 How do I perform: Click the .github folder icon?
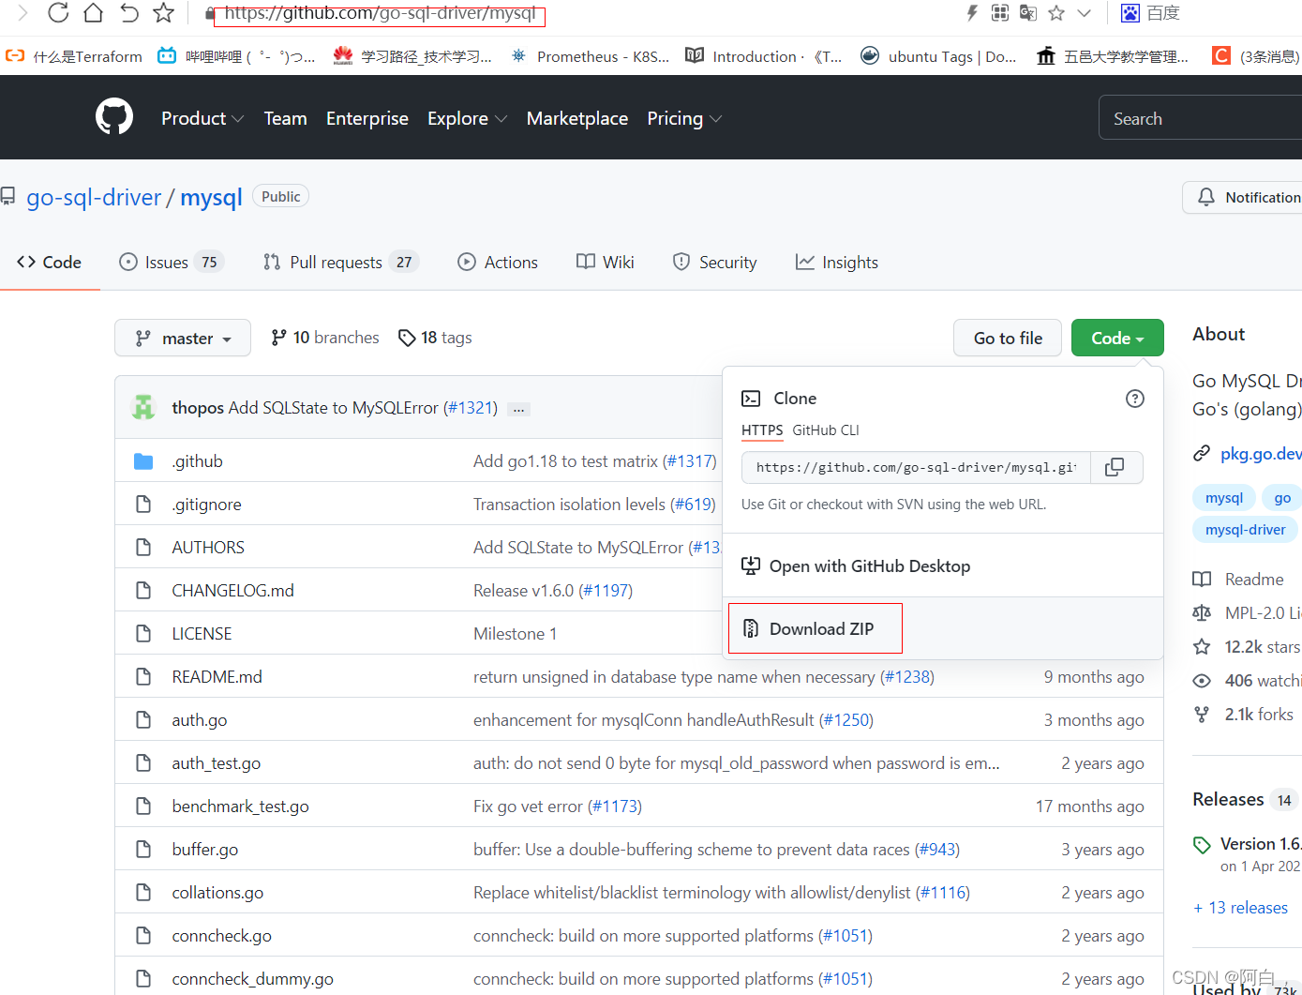click(x=143, y=461)
